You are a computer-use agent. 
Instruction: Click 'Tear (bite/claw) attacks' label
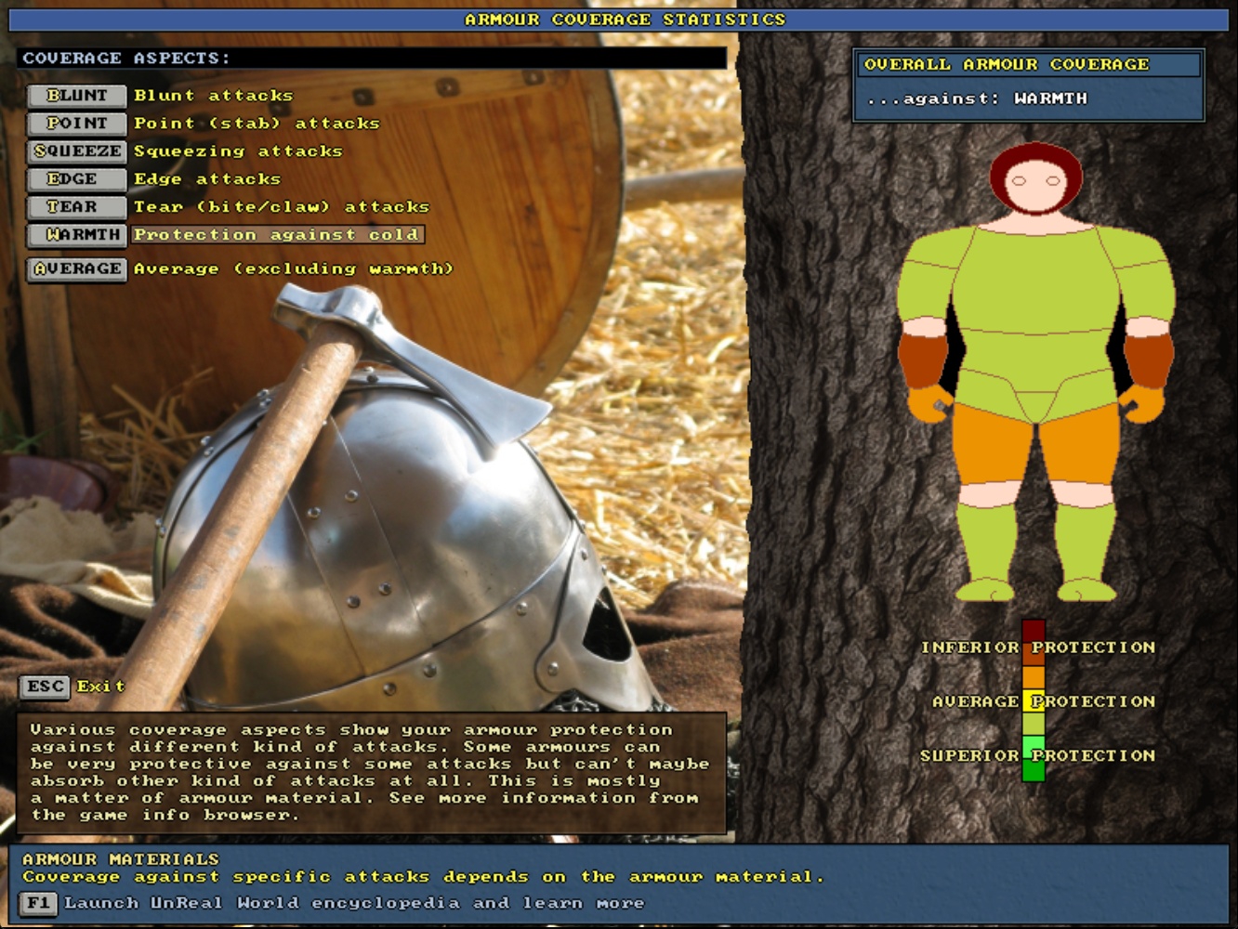pyautogui.click(x=282, y=207)
